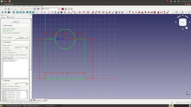Apply the coincident point constraint

pyautogui.click(x=127, y=12)
